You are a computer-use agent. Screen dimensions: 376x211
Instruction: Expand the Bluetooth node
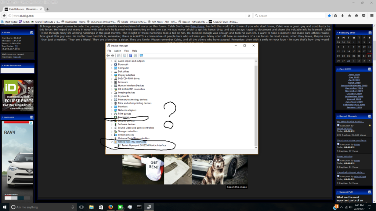112,64
